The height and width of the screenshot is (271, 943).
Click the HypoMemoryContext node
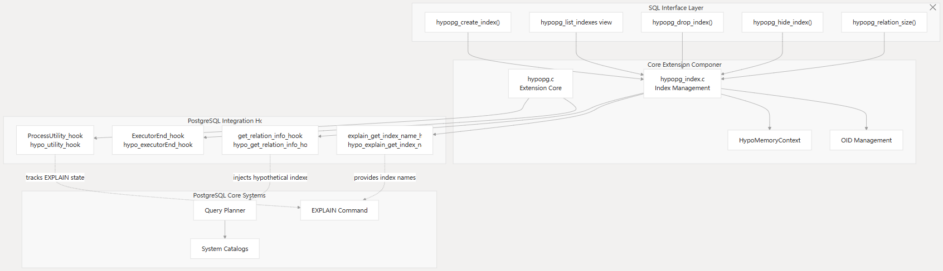click(x=770, y=140)
